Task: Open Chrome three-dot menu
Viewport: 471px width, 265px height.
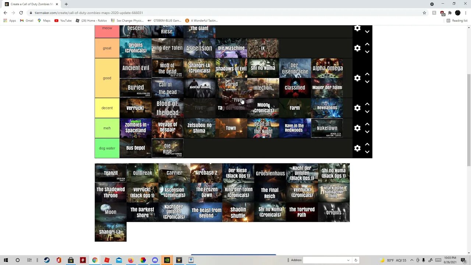Action: tap(466, 13)
